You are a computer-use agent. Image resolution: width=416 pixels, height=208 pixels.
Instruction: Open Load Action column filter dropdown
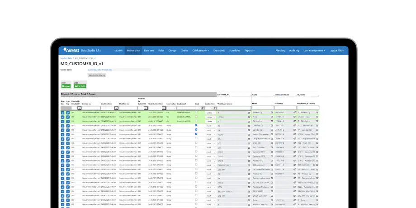[x=209, y=108]
